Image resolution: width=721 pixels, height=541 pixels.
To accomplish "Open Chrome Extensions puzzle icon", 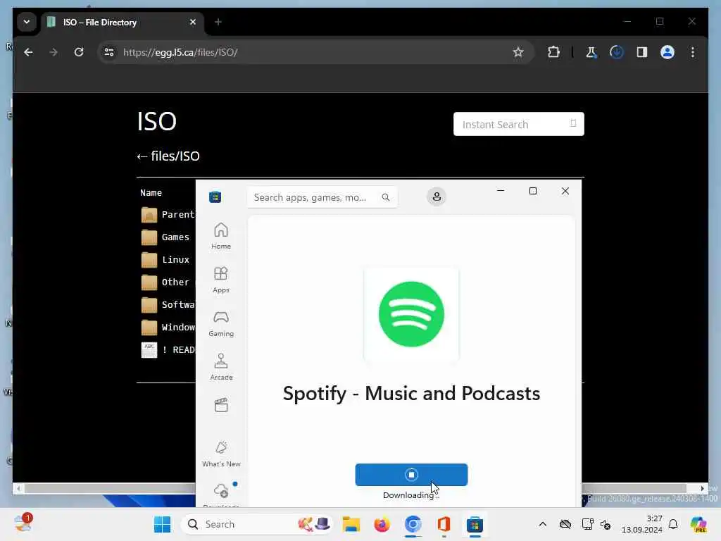I will click(x=553, y=52).
